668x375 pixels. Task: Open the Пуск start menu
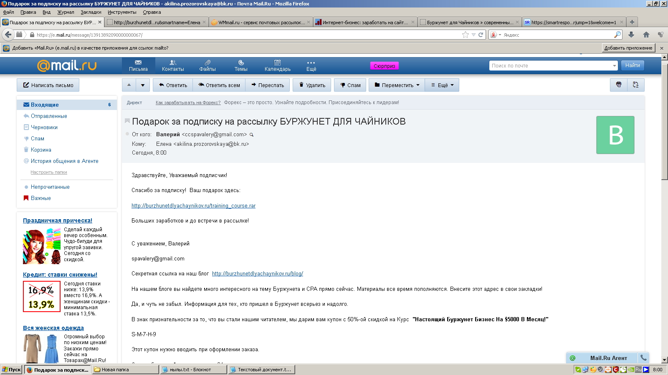coord(11,370)
